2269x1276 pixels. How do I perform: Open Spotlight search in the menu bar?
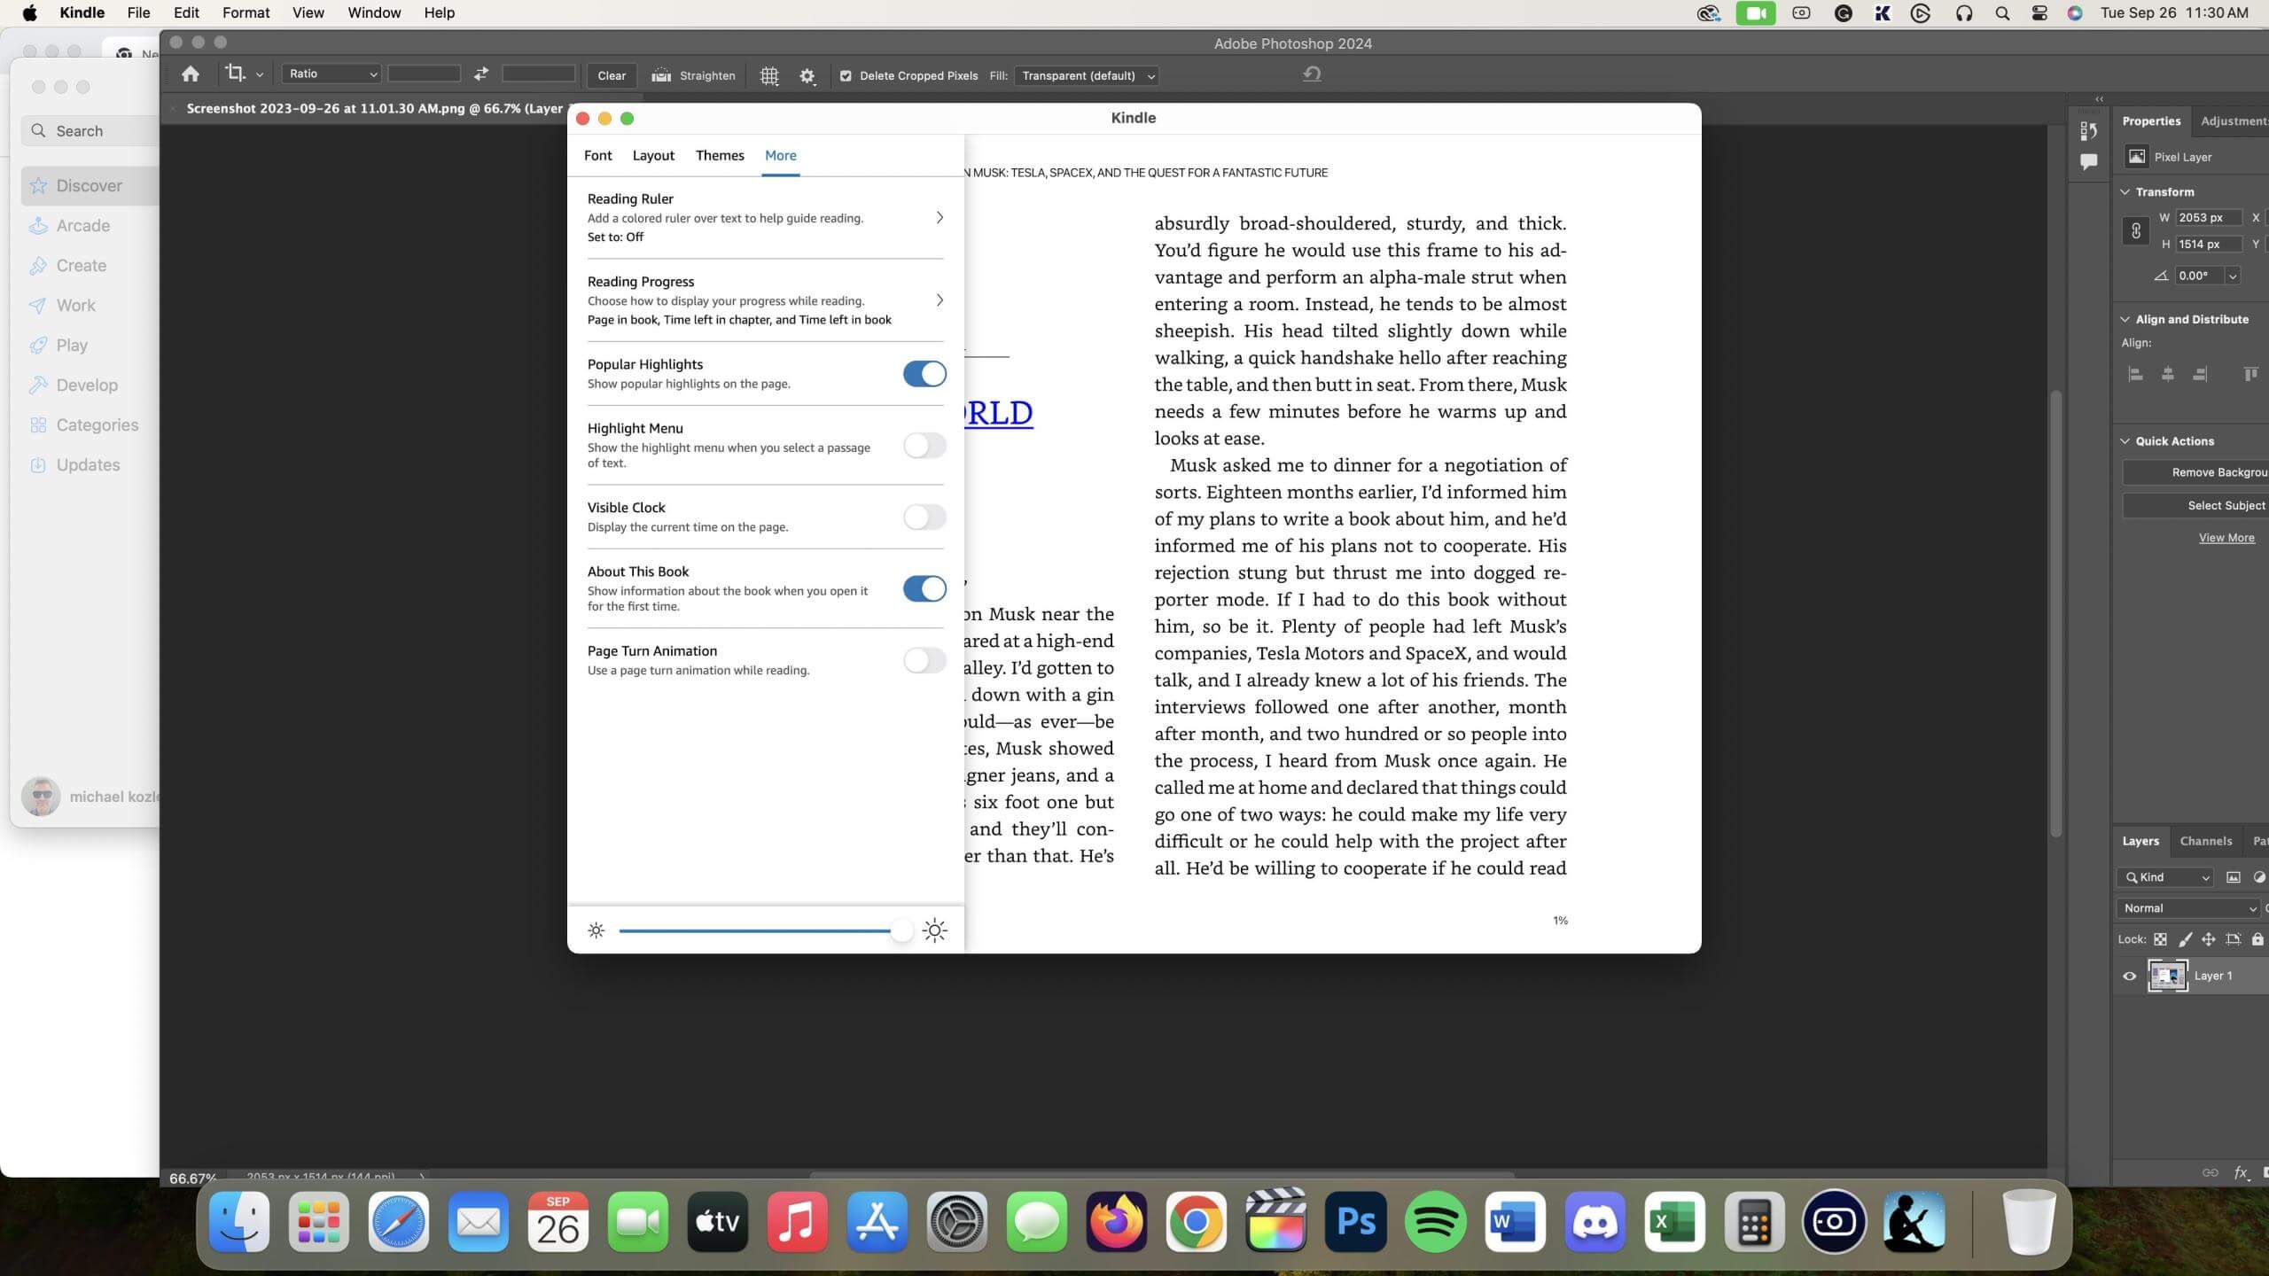[x=2001, y=12]
